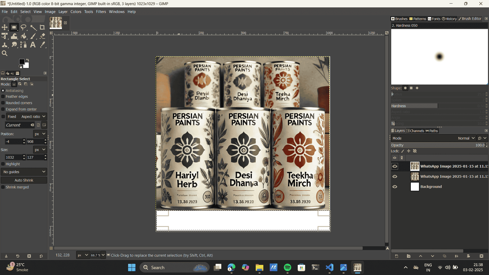
Task: Enable Feather edges option
Action: pos(3,97)
